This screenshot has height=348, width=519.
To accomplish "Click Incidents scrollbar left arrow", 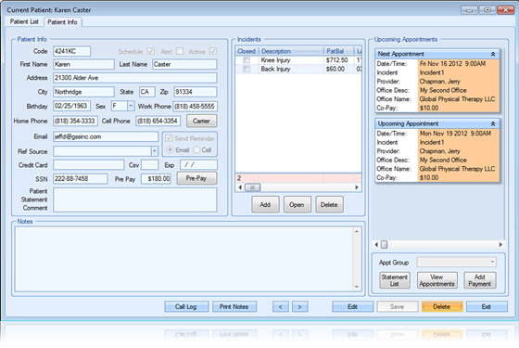I will (x=240, y=187).
